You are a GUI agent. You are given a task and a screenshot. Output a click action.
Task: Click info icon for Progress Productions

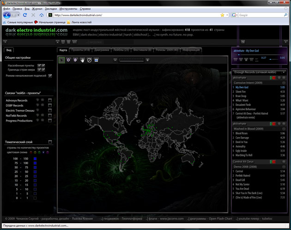[x=37, y=120]
